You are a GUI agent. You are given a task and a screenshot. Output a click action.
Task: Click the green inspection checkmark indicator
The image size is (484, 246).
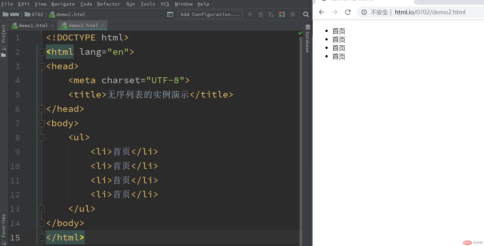(x=300, y=33)
